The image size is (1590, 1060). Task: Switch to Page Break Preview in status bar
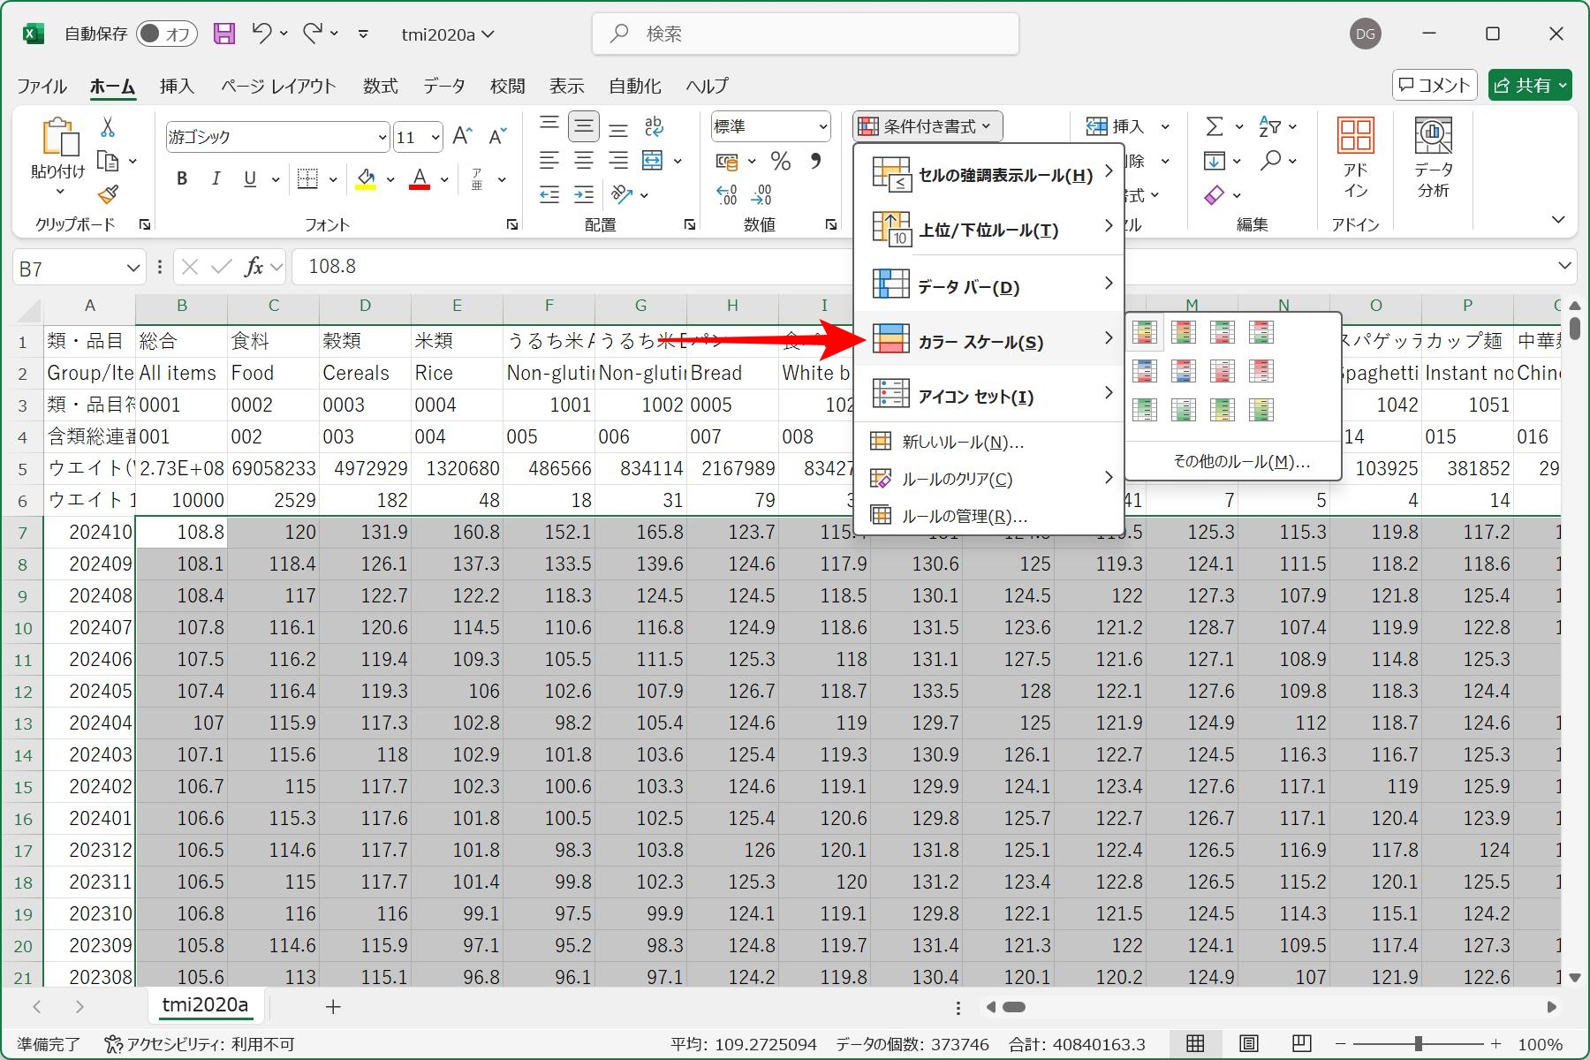pos(1301,1044)
